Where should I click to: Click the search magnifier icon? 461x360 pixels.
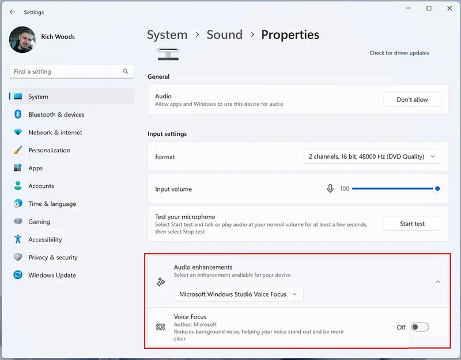point(126,71)
